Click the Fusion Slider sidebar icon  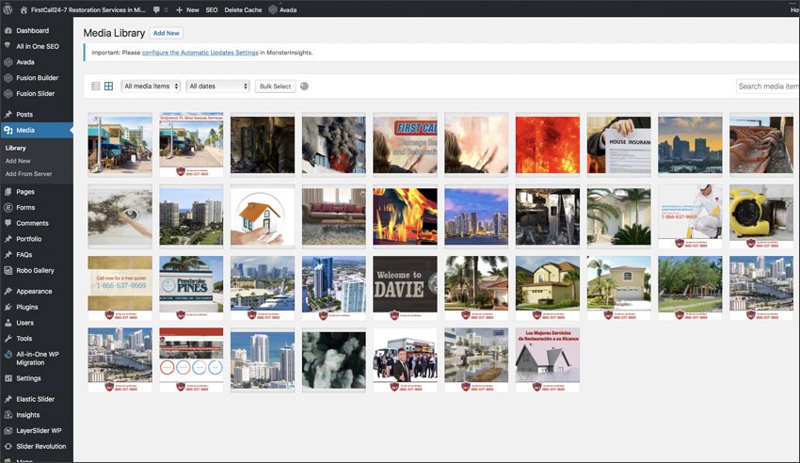pyautogui.click(x=8, y=94)
